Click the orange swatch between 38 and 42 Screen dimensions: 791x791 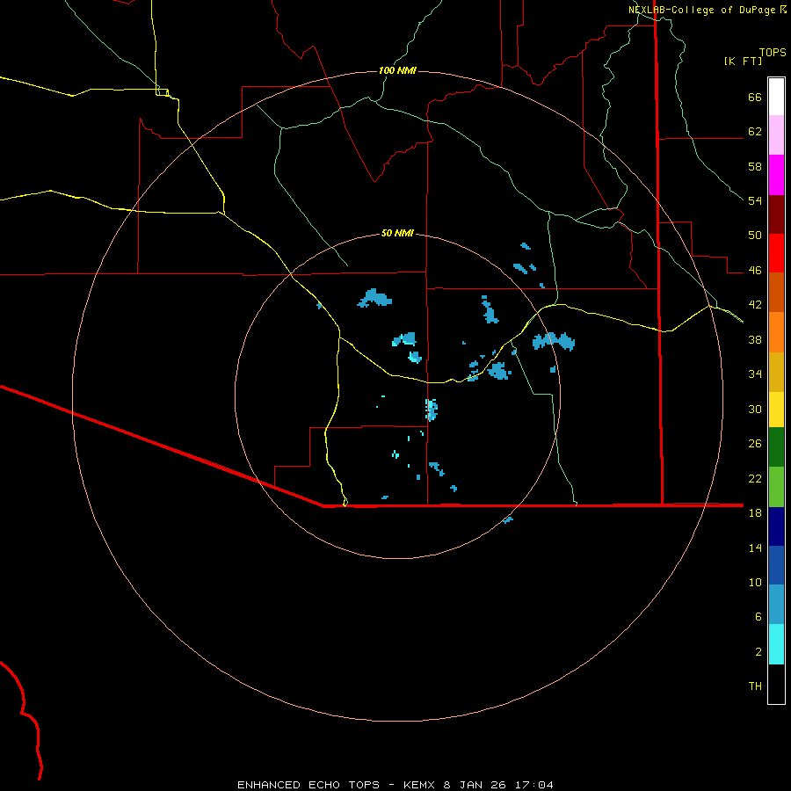776,332
